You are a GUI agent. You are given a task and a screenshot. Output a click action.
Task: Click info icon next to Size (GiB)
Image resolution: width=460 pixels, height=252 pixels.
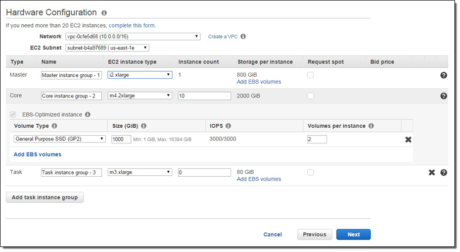click(x=144, y=126)
